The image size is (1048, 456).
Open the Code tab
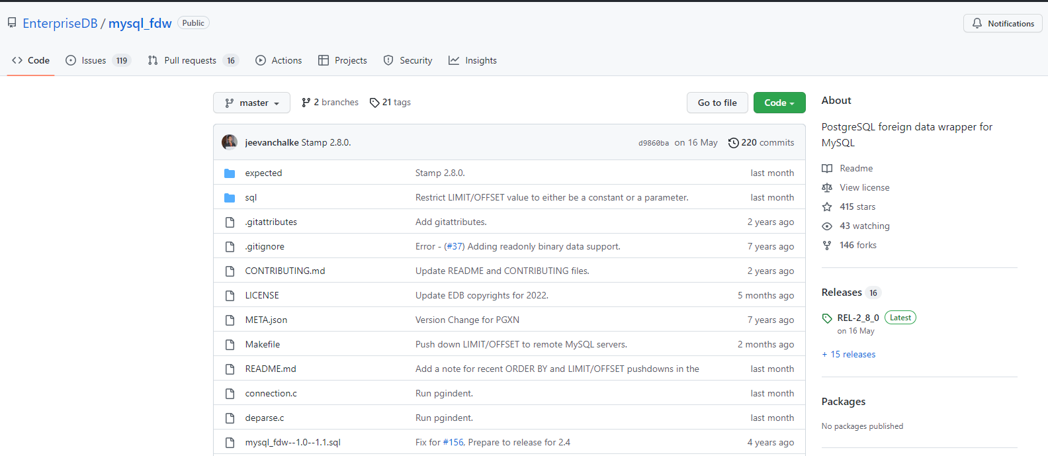pyautogui.click(x=30, y=60)
